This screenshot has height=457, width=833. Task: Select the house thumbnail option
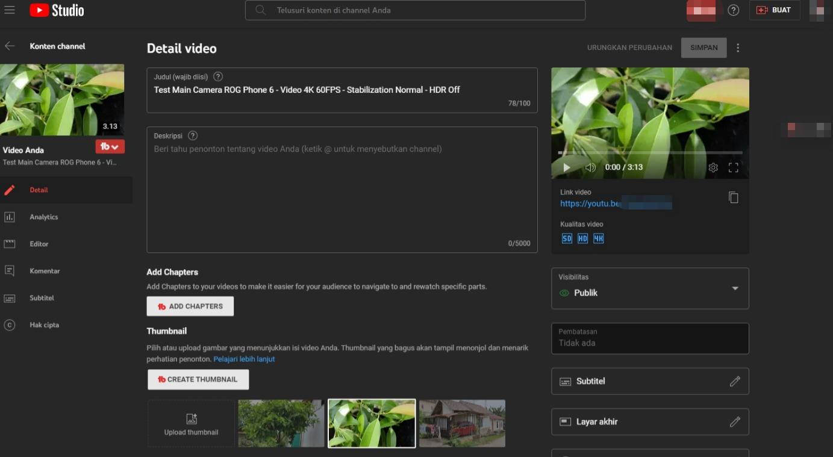(462, 423)
